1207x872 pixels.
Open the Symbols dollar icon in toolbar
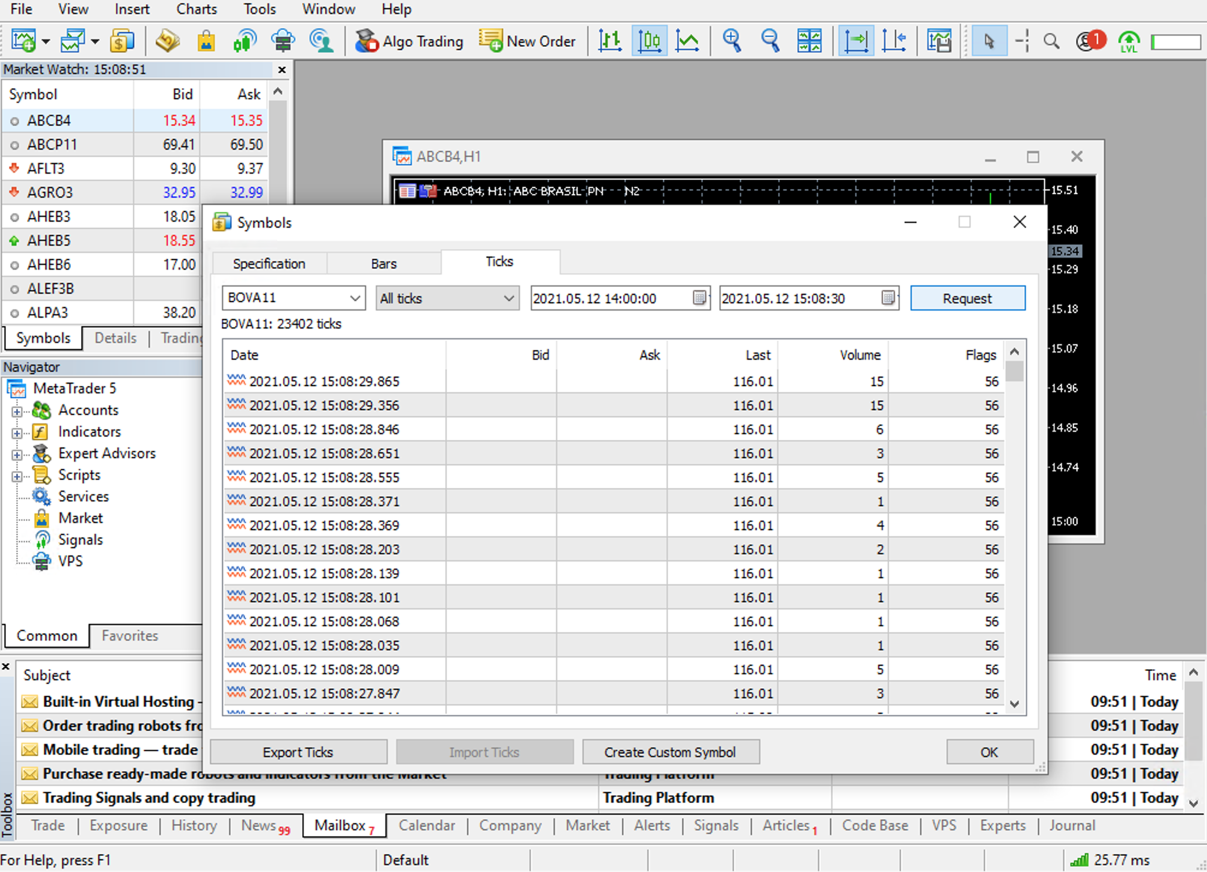click(x=122, y=41)
